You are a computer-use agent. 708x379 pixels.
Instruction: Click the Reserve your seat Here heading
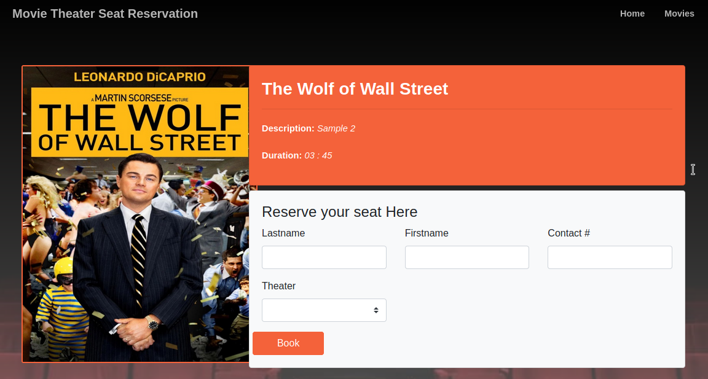coord(339,211)
